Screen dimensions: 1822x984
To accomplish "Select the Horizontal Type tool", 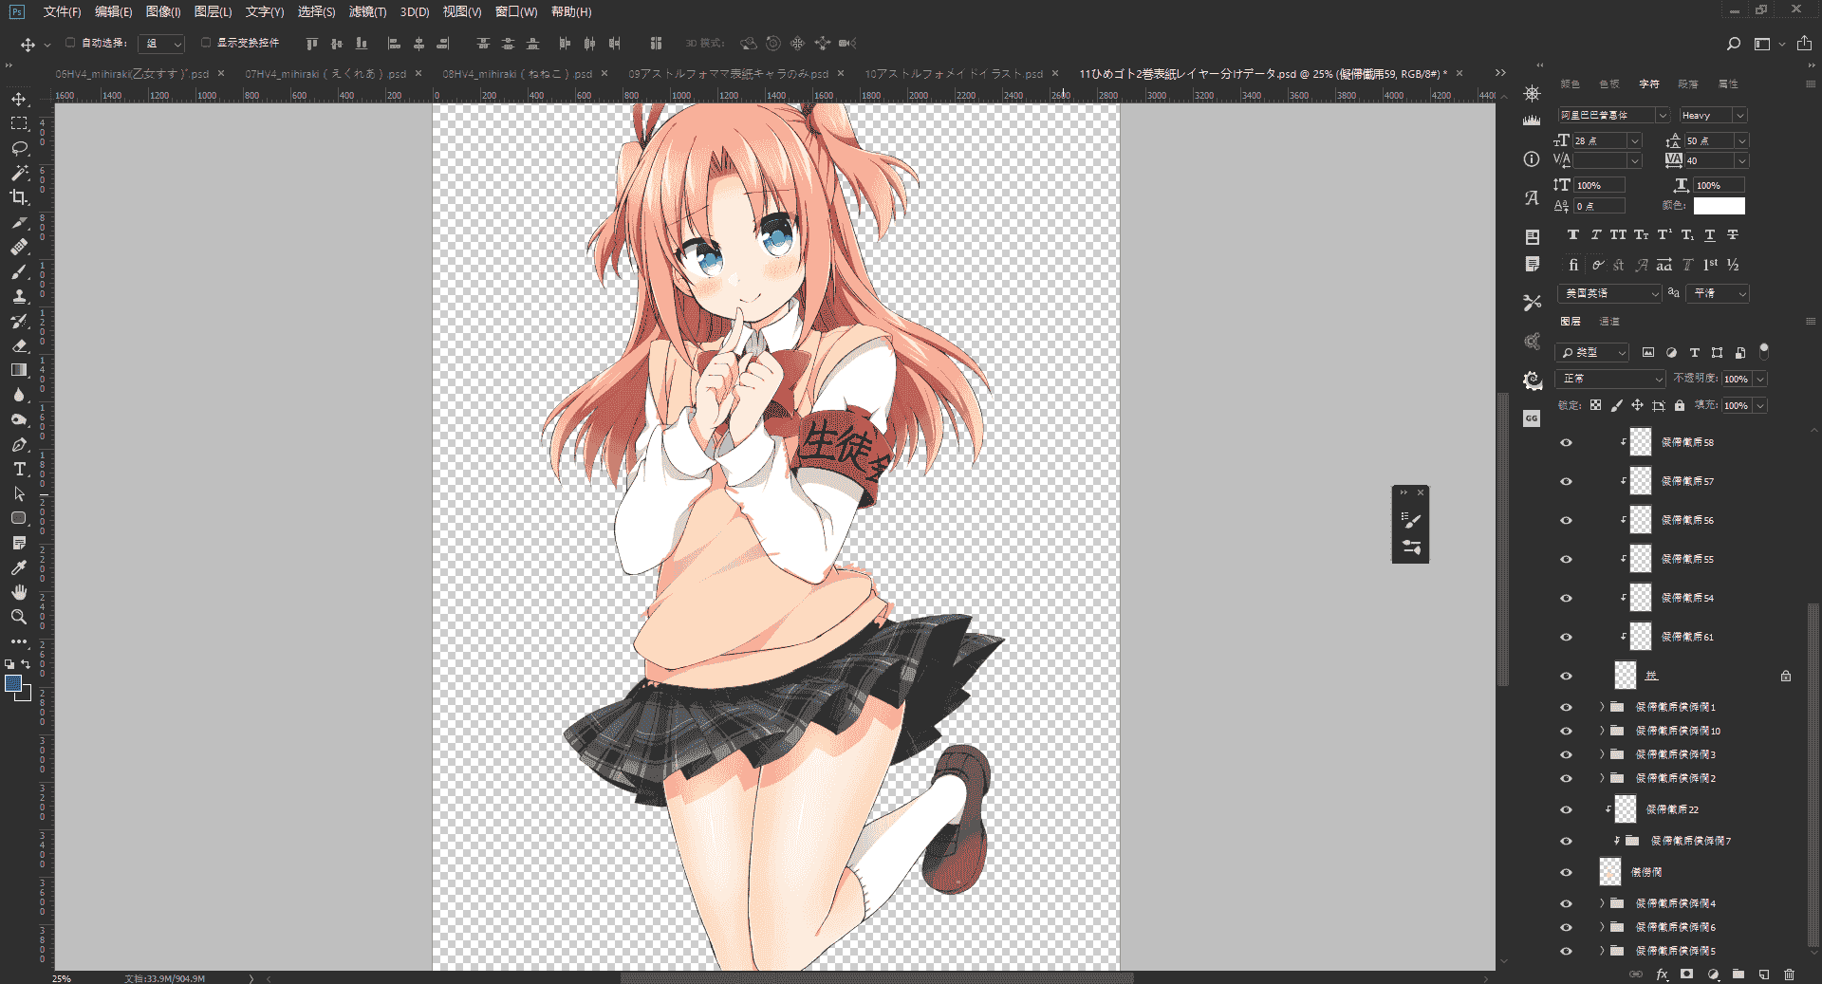I will [19, 469].
